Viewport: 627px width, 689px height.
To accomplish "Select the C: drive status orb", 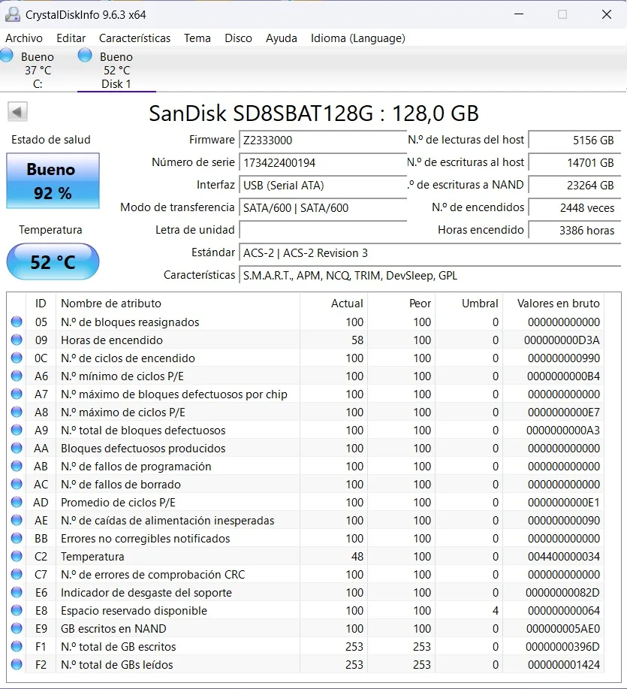I will 7,56.
